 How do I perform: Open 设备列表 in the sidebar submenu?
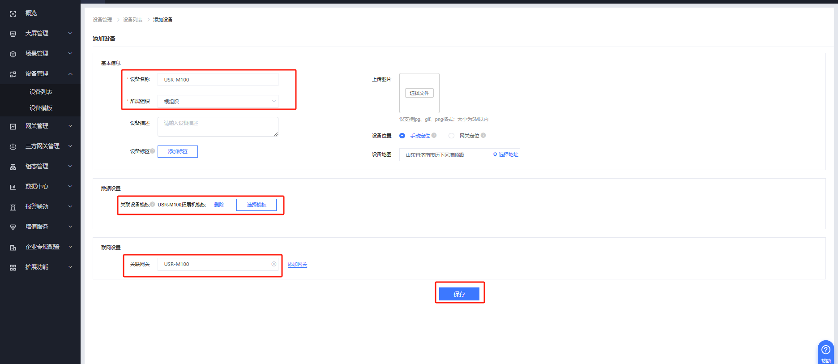coord(41,92)
